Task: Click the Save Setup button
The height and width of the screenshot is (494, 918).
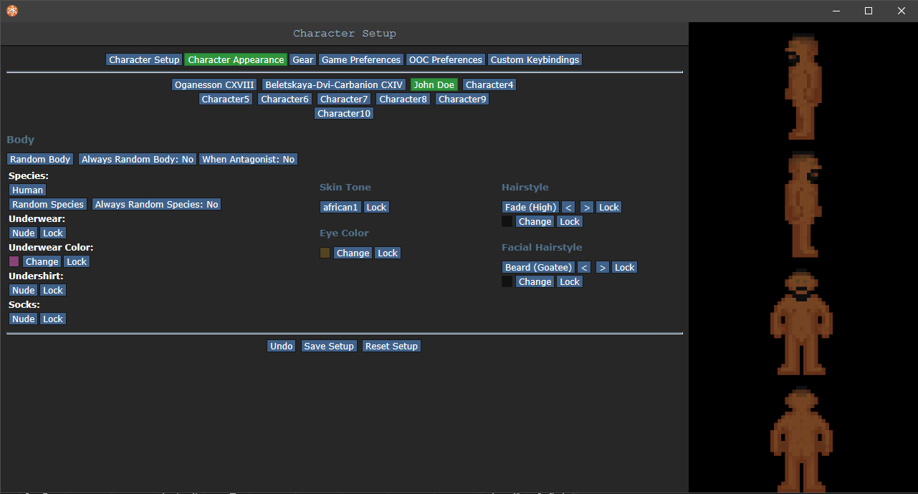Action: tap(329, 347)
